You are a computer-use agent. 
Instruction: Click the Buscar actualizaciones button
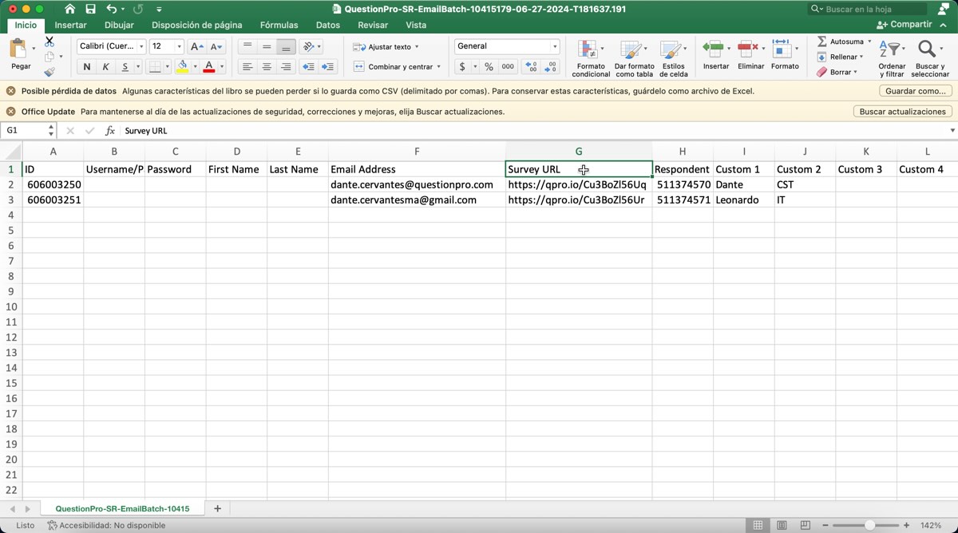(x=902, y=112)
